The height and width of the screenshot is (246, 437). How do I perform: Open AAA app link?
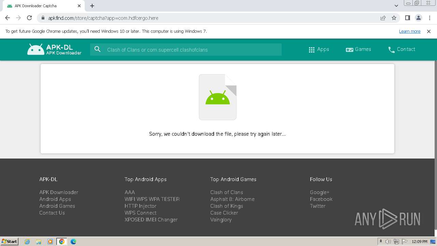(130, 192)
